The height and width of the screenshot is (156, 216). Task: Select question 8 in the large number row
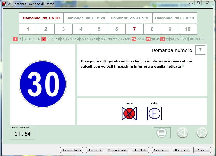point(152,29)
